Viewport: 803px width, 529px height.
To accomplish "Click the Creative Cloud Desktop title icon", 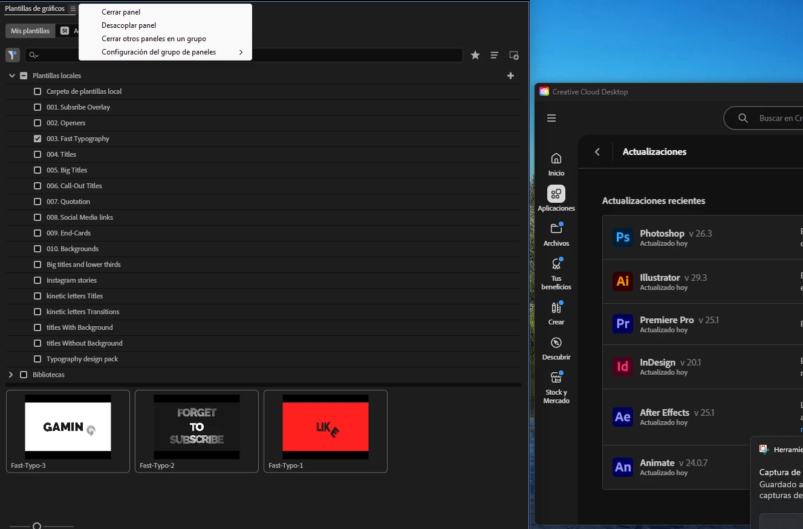I will coord(544,91).
